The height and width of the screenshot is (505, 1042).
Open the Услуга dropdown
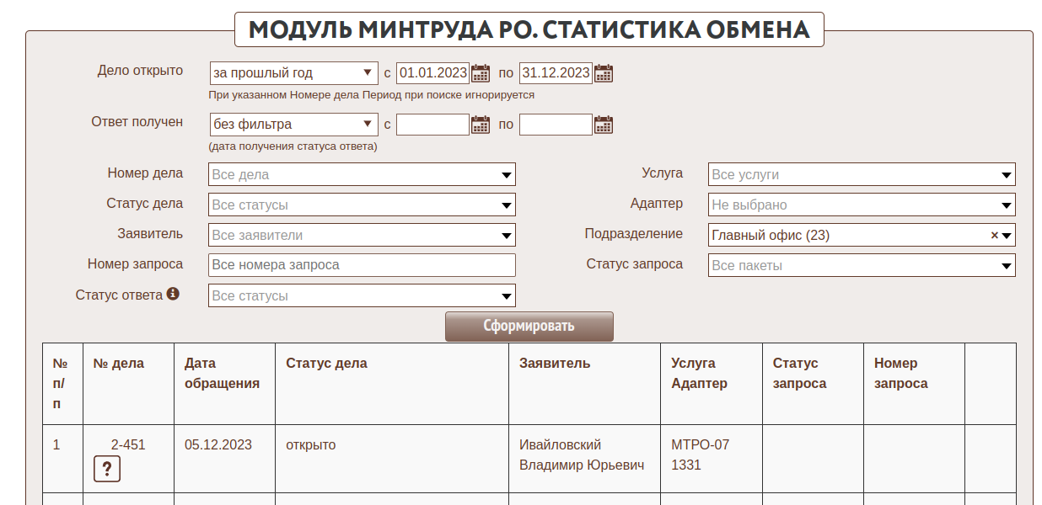click(x=861, y=175)
